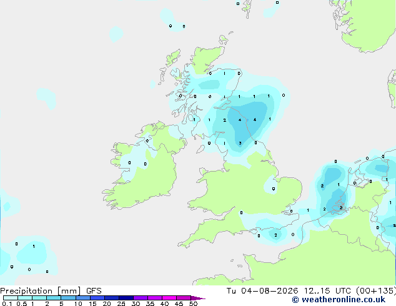Click the '10' legend scale label
Viewport: 396px width, 306px height.
pyautogui.click(x=78, y=304)
